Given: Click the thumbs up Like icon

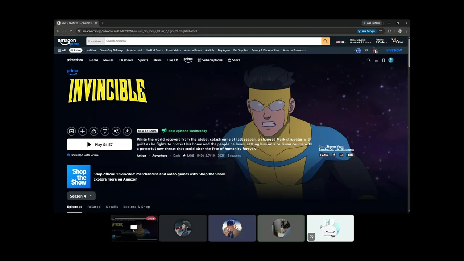Looking at the screenshot, I should [x=94, y=131].
